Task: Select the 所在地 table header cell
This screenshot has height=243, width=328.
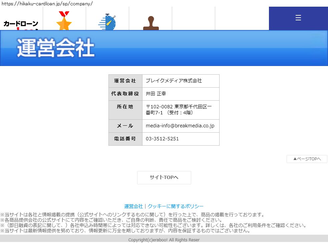Action: (x=125, y=107)
